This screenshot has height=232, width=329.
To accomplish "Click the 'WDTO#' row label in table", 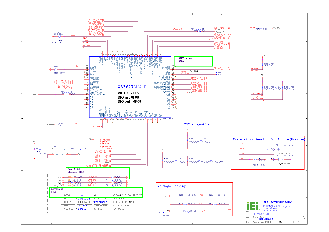I will point(68,205).
